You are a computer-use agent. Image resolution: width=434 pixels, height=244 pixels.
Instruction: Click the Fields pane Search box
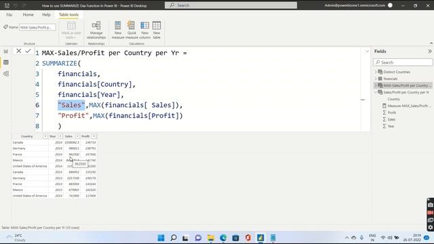point(403,62)
